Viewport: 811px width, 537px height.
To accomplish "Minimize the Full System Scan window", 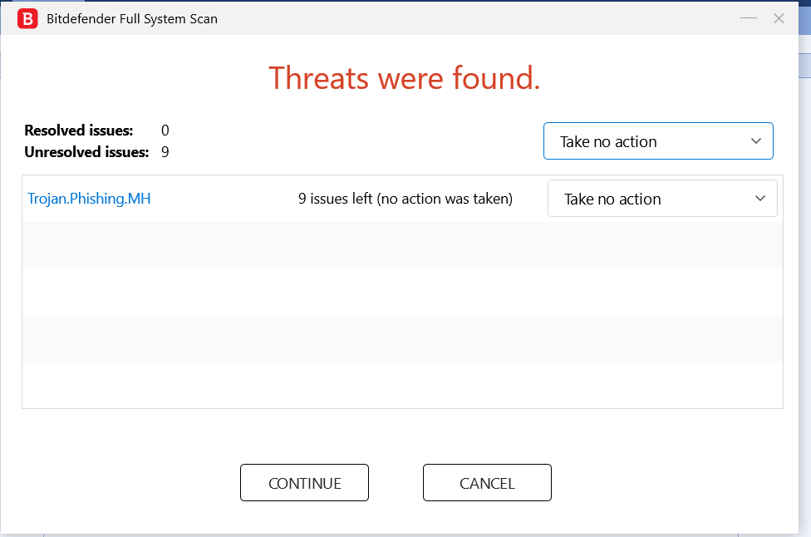I will click(749, 18).
